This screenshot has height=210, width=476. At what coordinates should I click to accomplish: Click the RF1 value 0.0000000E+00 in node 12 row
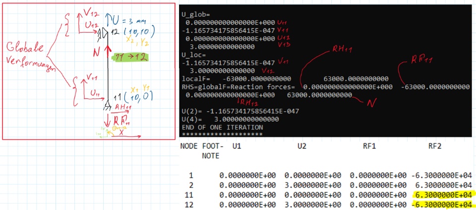pos(378,205)
